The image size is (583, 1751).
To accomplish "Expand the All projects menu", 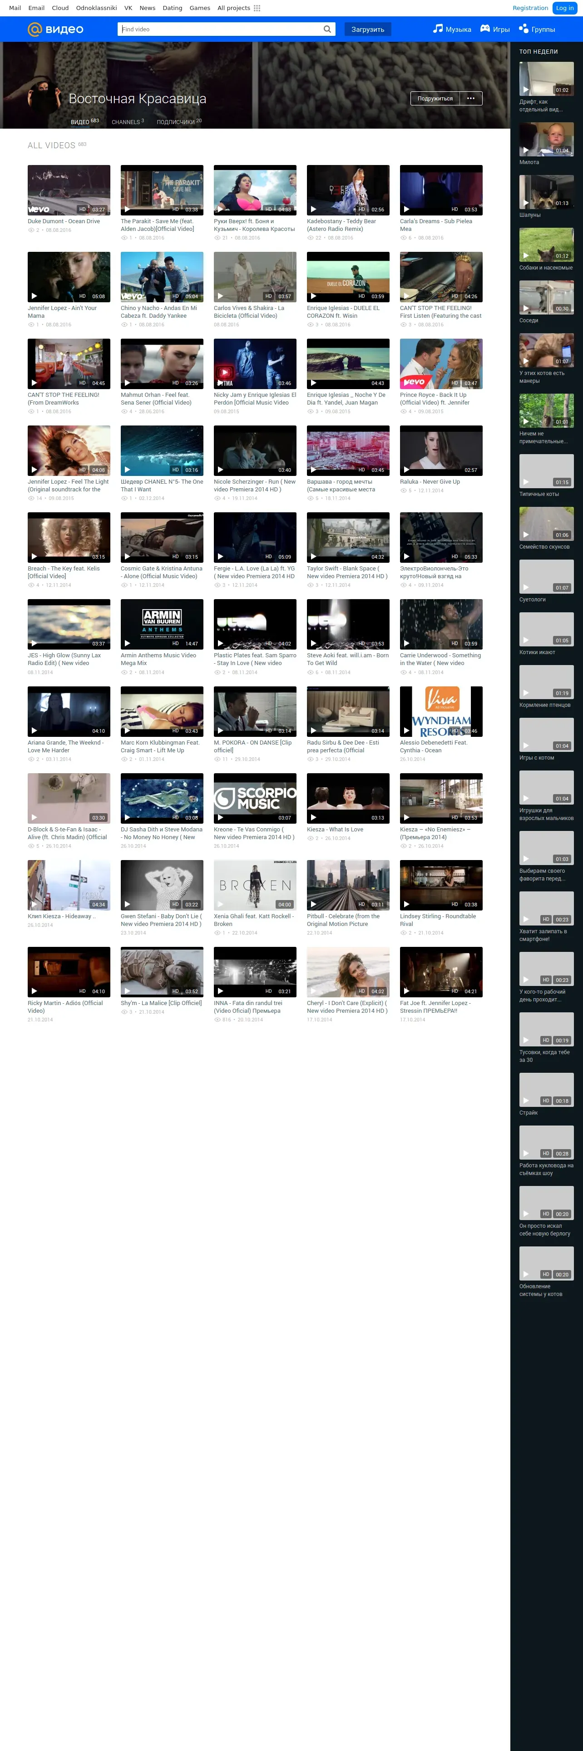I will point(238,8).
